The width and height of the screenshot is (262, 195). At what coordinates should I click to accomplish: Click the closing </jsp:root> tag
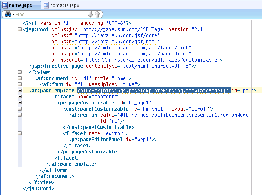tap(39, 188)
